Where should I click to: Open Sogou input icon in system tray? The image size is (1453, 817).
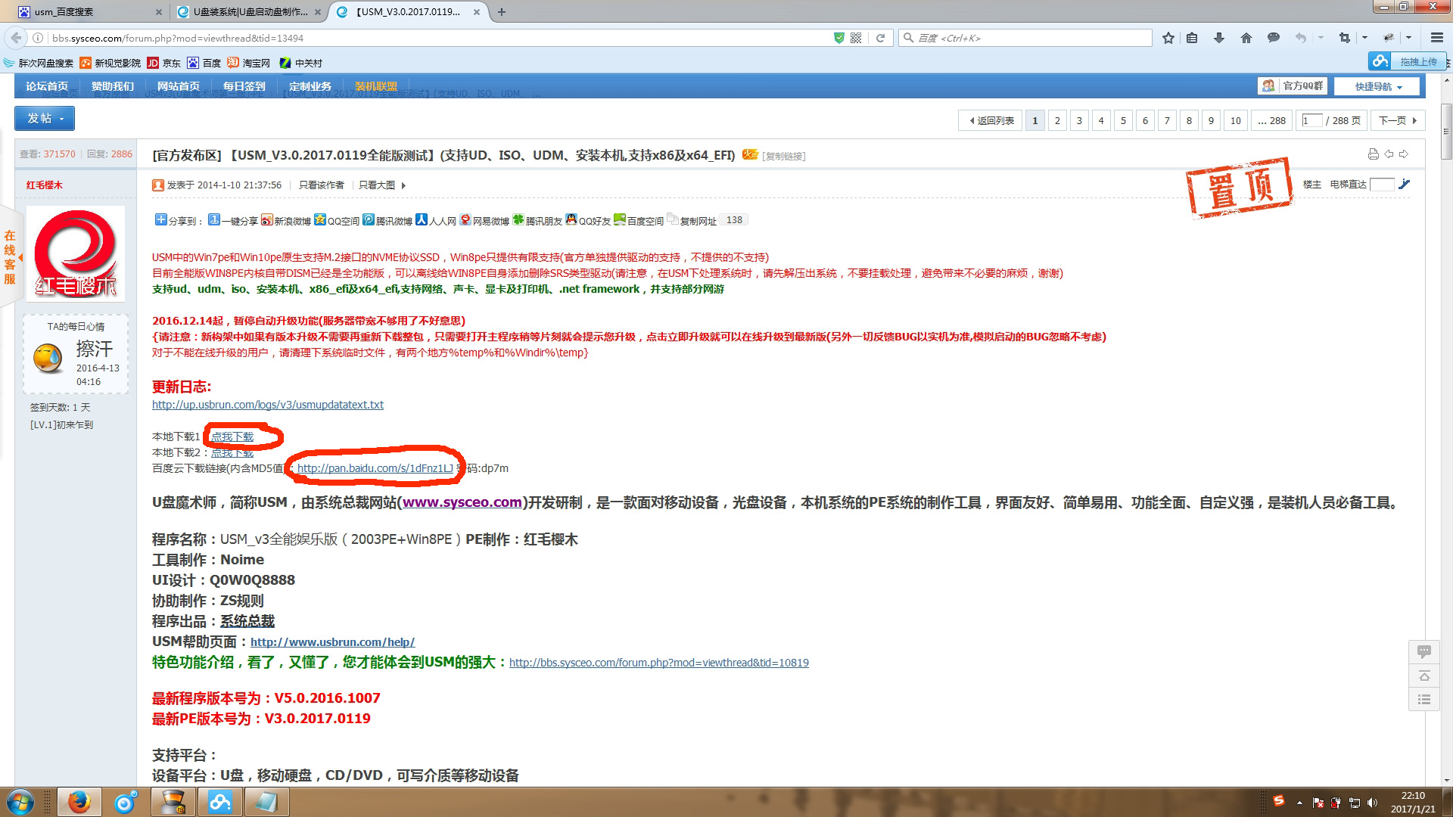coord(1279,801)
